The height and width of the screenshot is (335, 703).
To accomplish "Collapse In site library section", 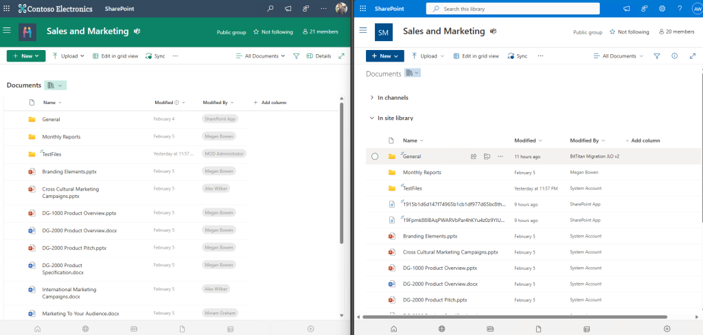I will (x=371, y=118).
